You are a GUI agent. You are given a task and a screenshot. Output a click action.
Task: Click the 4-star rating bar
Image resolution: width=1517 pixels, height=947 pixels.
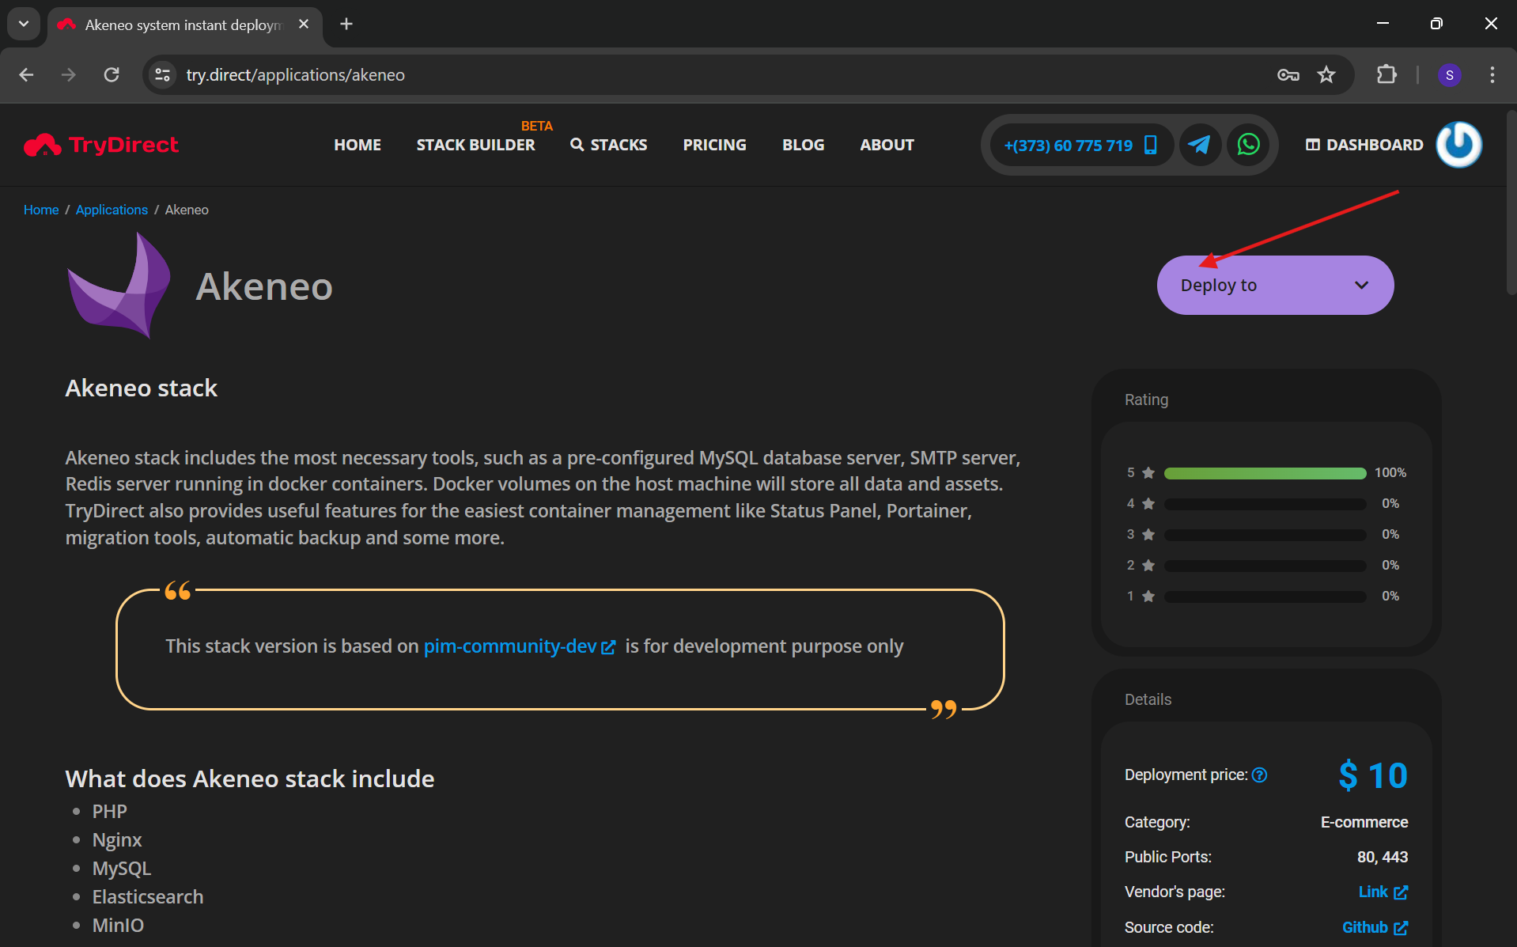click(x=1265, y=504)
